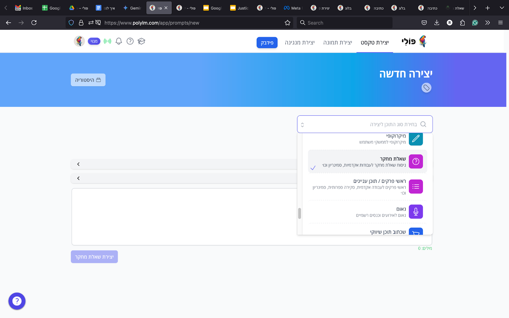Open the help question mark icon in header

130,41
